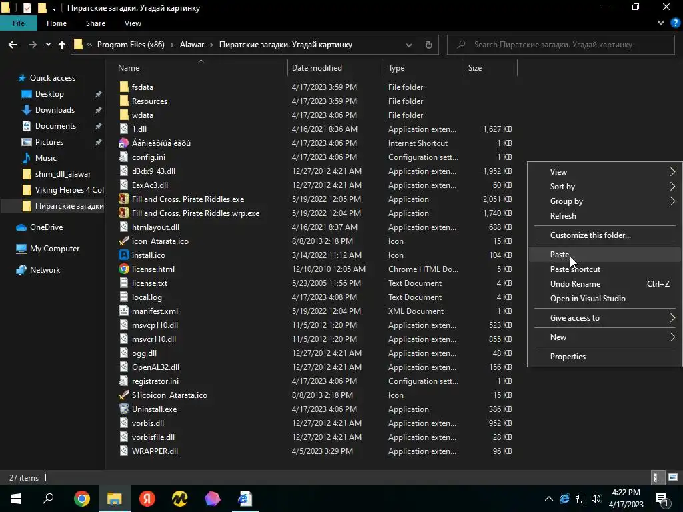Viewport: 683px width, 512px height.
Task: Open Google Chrome from the taskbar
Action: (81, 499)
